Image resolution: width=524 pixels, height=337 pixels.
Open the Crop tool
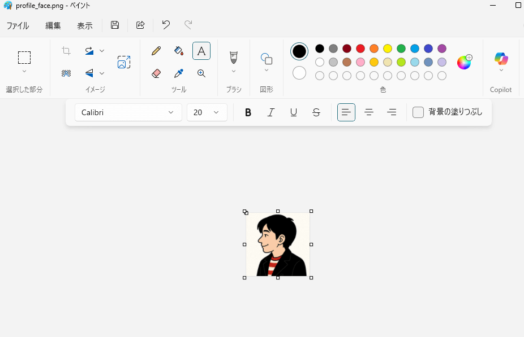pyautogui.click(x=66, y=51)
